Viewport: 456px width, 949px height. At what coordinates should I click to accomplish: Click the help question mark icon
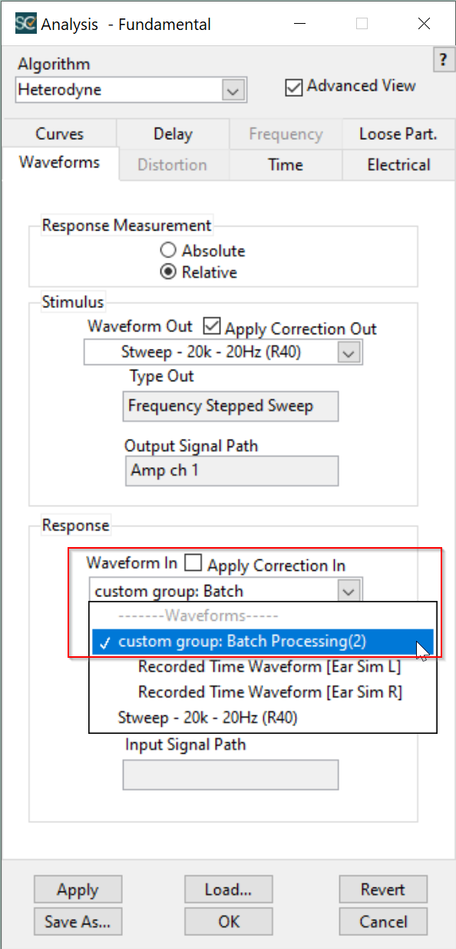tap(442, 61)
